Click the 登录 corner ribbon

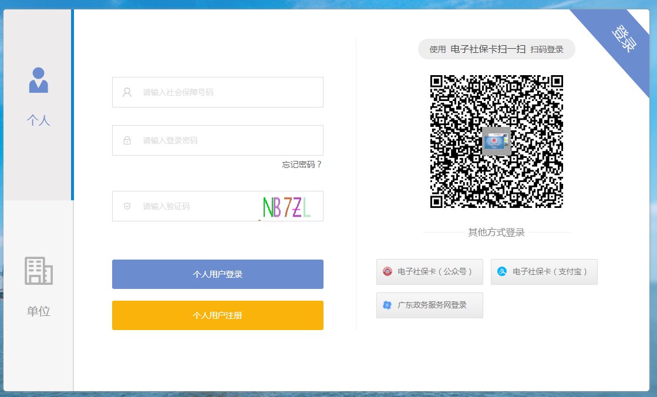(623, 39)
